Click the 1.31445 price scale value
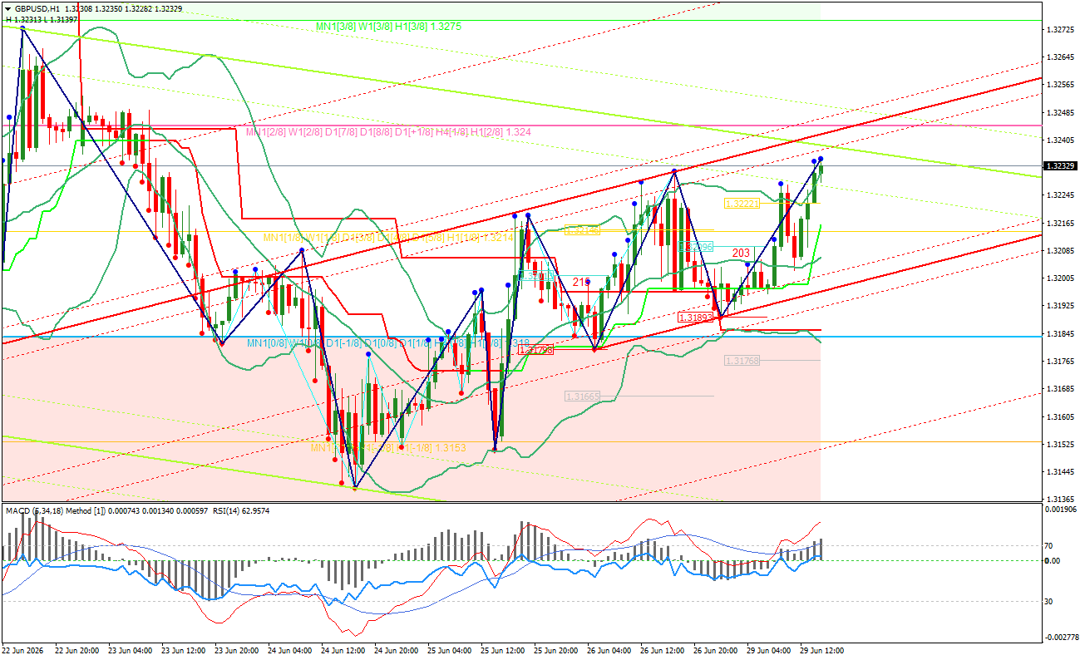Image resolution: width=1080 pixels, height=660 pixels. [1060, 472]
